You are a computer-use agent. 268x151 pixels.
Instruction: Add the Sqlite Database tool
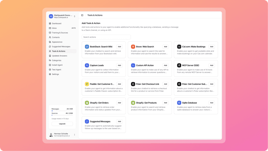(212, 103)
